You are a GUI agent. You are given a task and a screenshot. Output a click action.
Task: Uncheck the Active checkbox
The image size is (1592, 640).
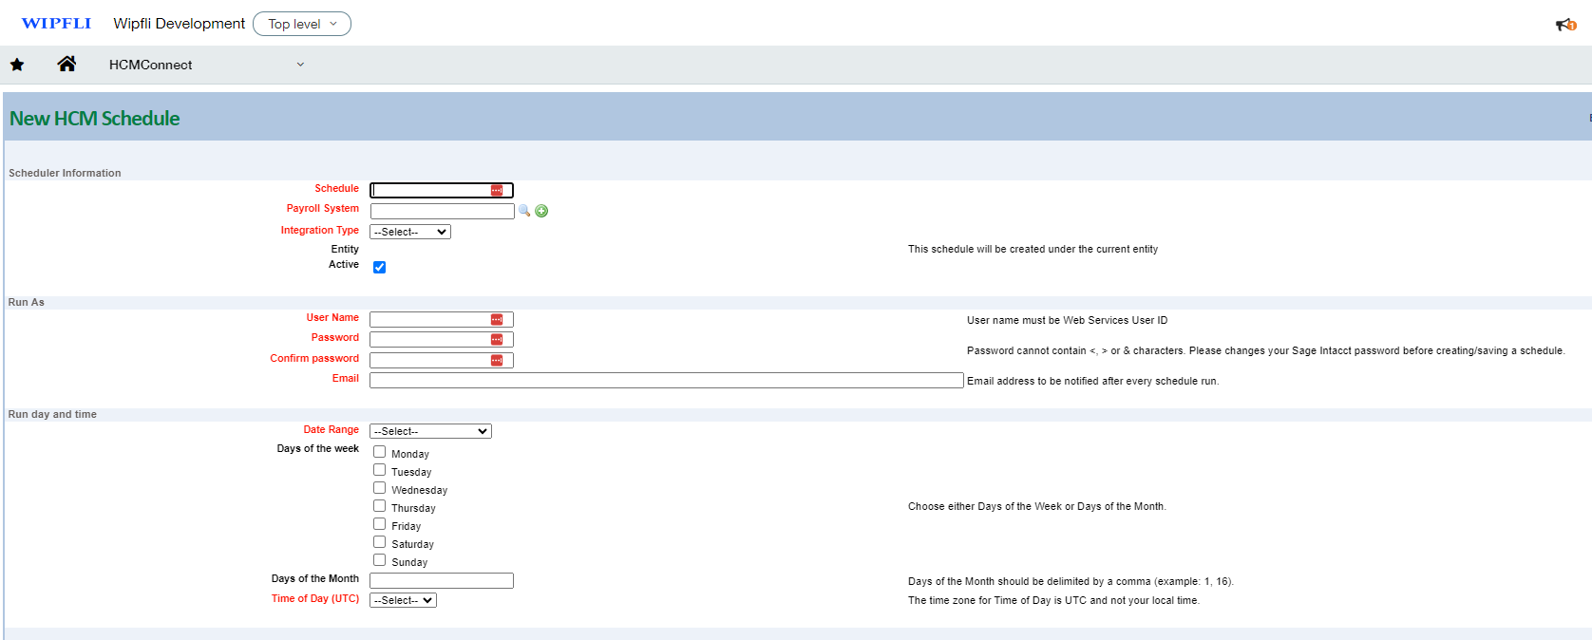coord(379,267)
